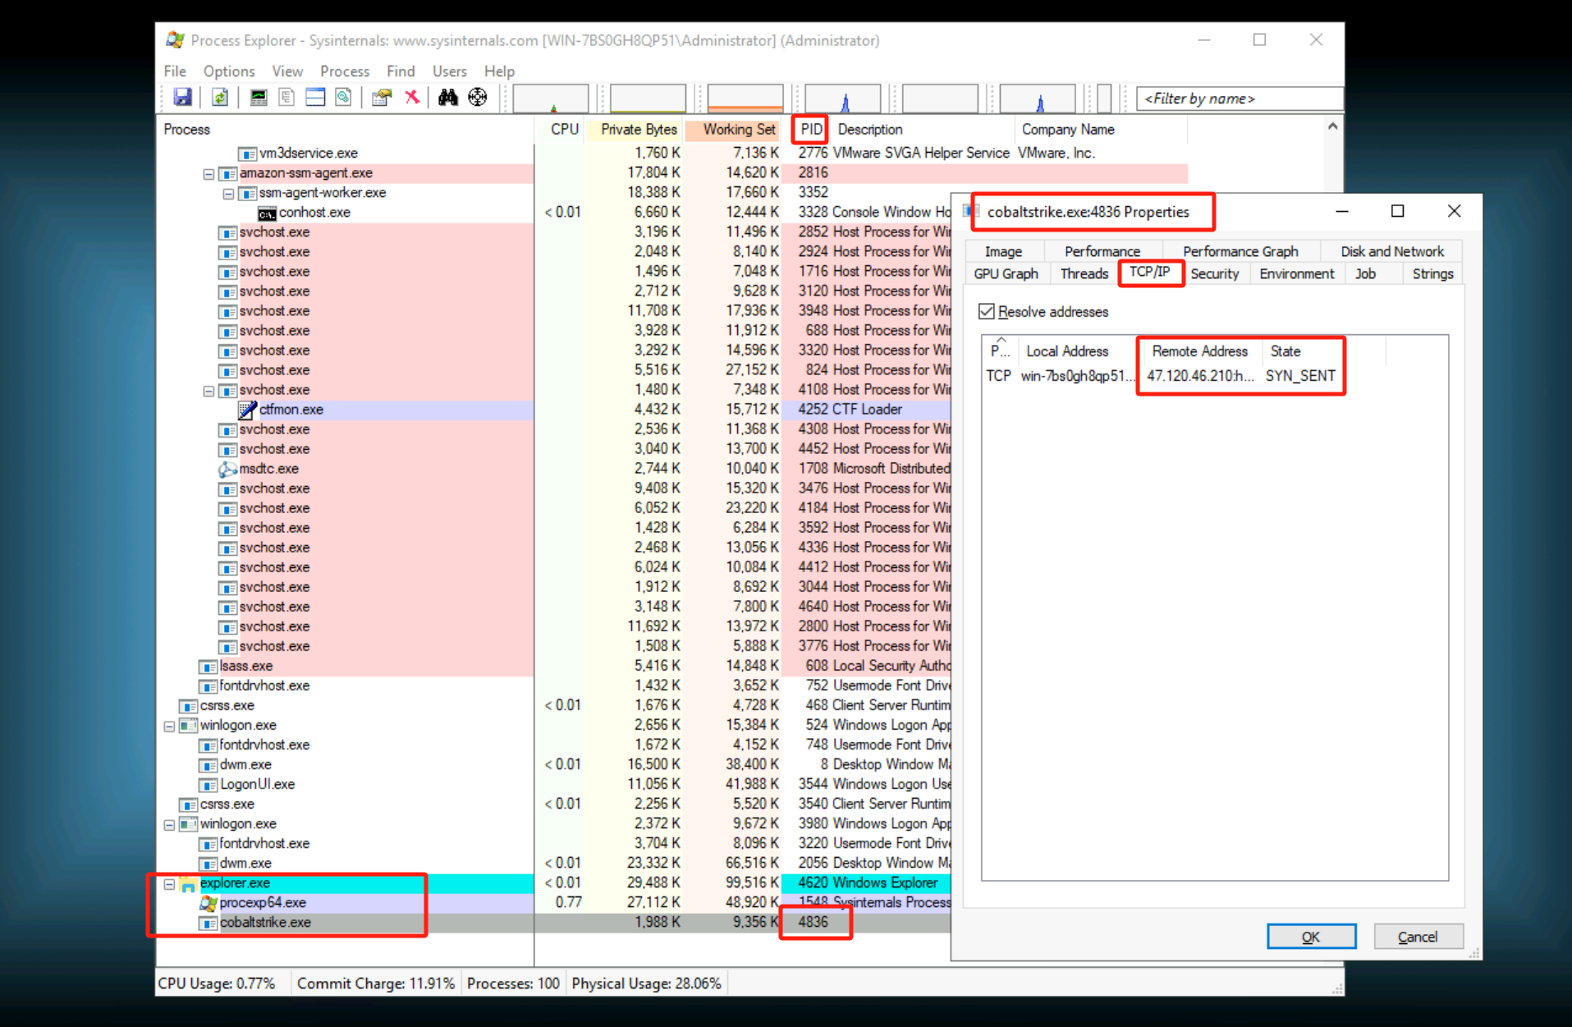The width and height of the screenshot is (1572, 1027).
Task: Switch to the Security tab
Action: (x=1215, y=274)
